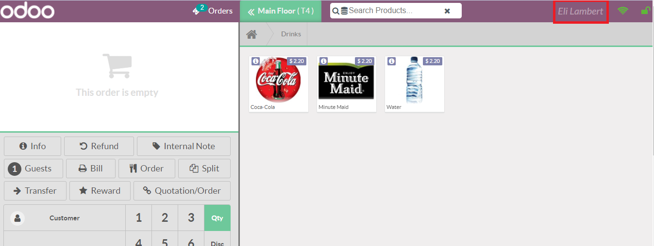
Task: Open info icon on Coca-Cola product
Action: coord(256,61)
